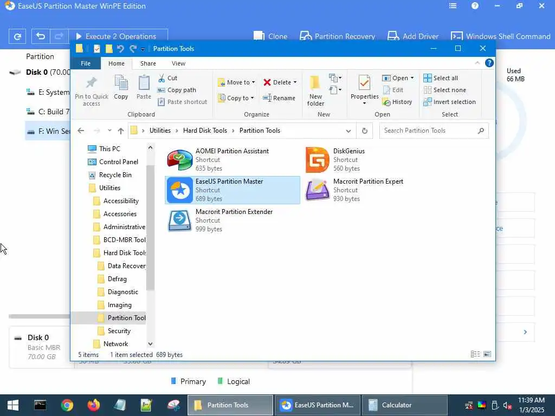Viewport: 555px width, 416px height.
Task: Switch to details view button
Action: tap(475, 354)
